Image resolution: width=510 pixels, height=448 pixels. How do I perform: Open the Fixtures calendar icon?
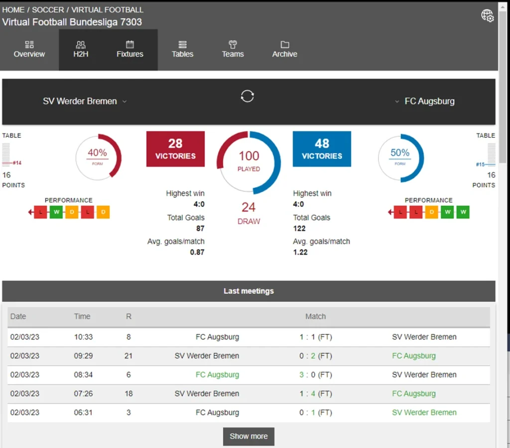point(129,44)
